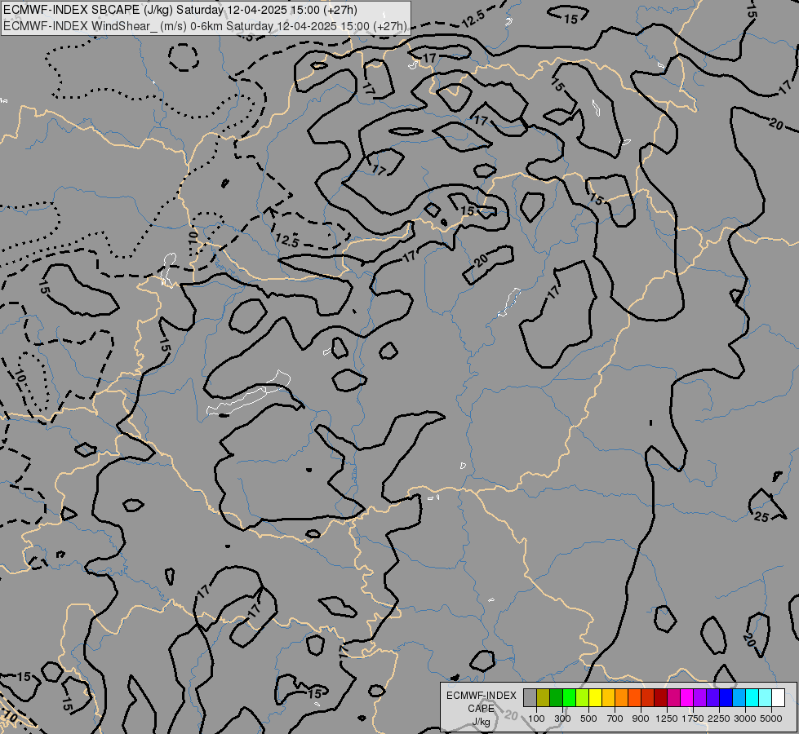Click the 5000 value in legend
799x734 pixels.
pyautogui.click(x=771, y=719)
